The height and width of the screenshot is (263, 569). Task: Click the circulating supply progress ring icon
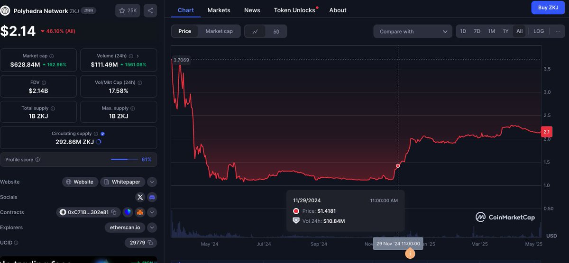coord(98,142)
